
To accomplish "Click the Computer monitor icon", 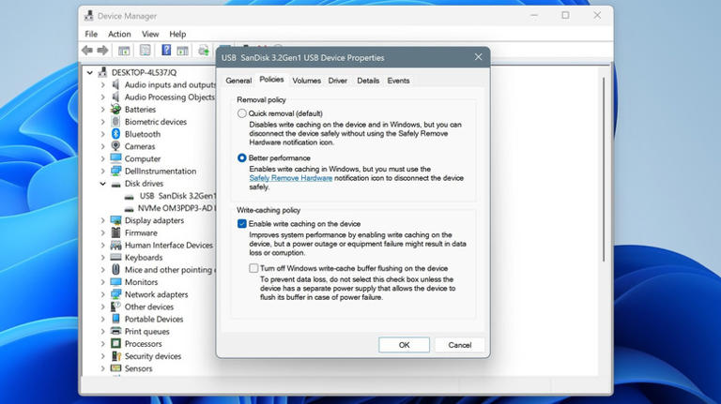I will [x=115, y=158].
